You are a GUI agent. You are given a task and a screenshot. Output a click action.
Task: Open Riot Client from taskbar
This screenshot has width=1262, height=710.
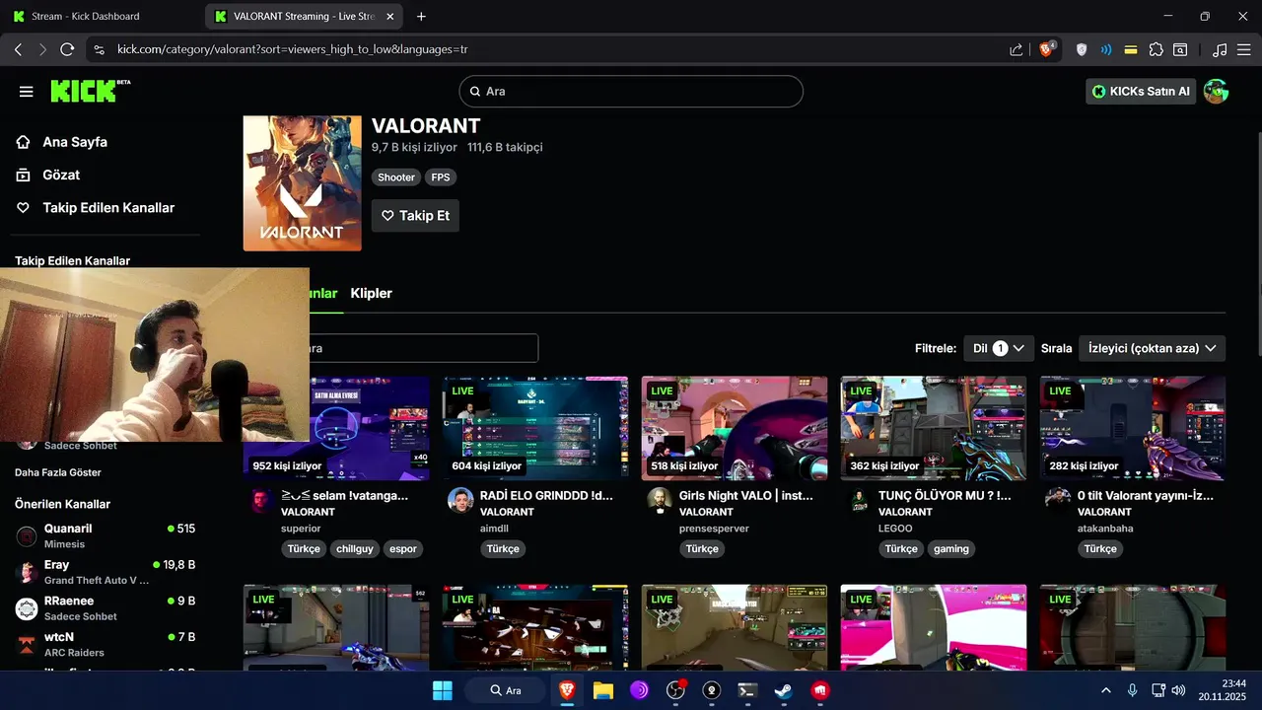pos(819,690)
